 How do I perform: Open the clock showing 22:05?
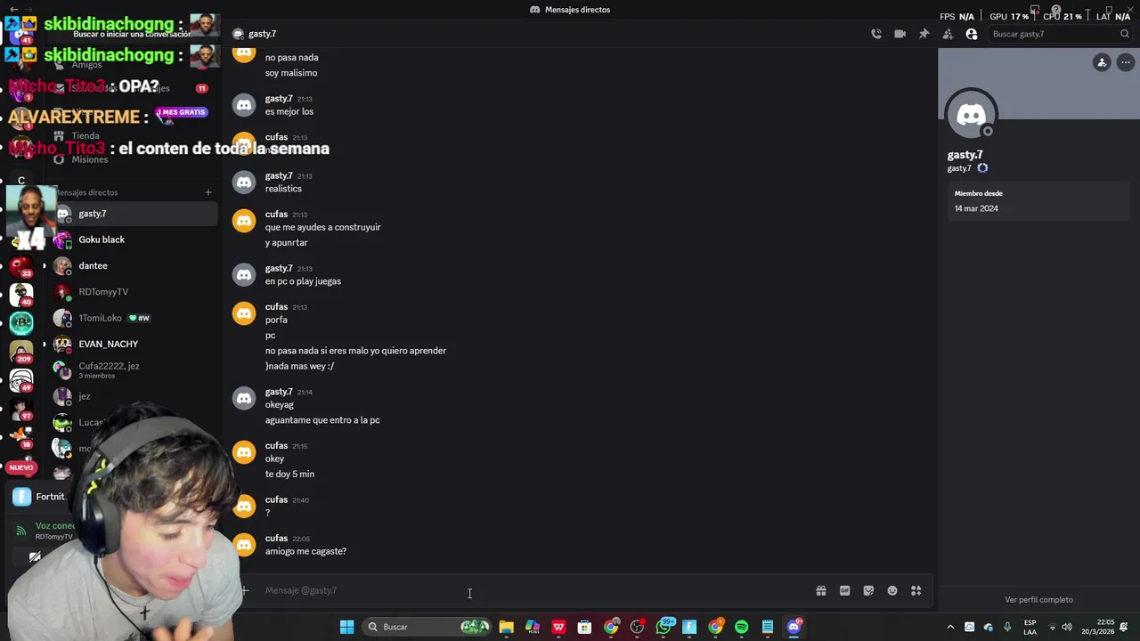pyautogui.click(x=1096, y=627)
